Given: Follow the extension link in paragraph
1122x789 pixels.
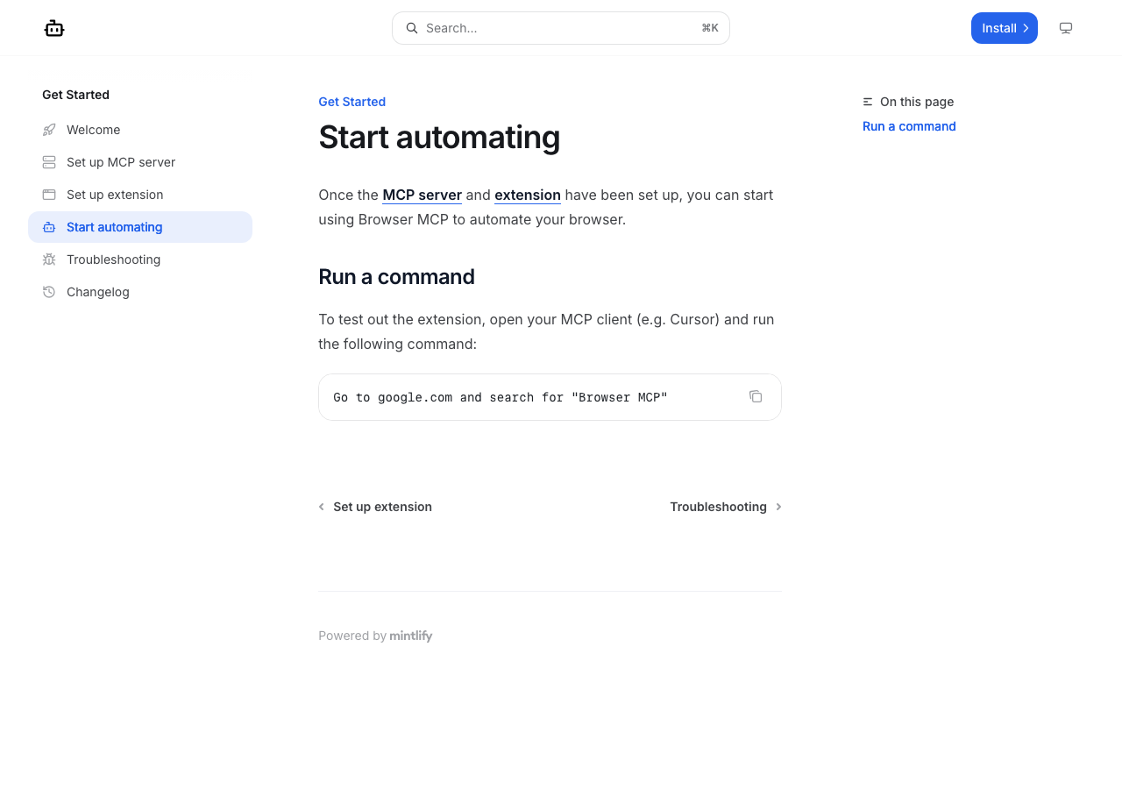Looking at the screenshot, I should (528, 195).
